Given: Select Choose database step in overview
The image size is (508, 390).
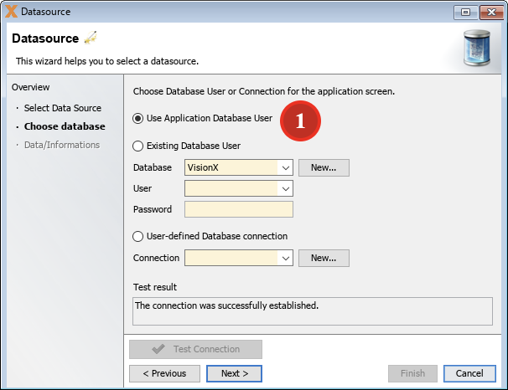Looking at the screenshot, I should (x=65, y=126).
